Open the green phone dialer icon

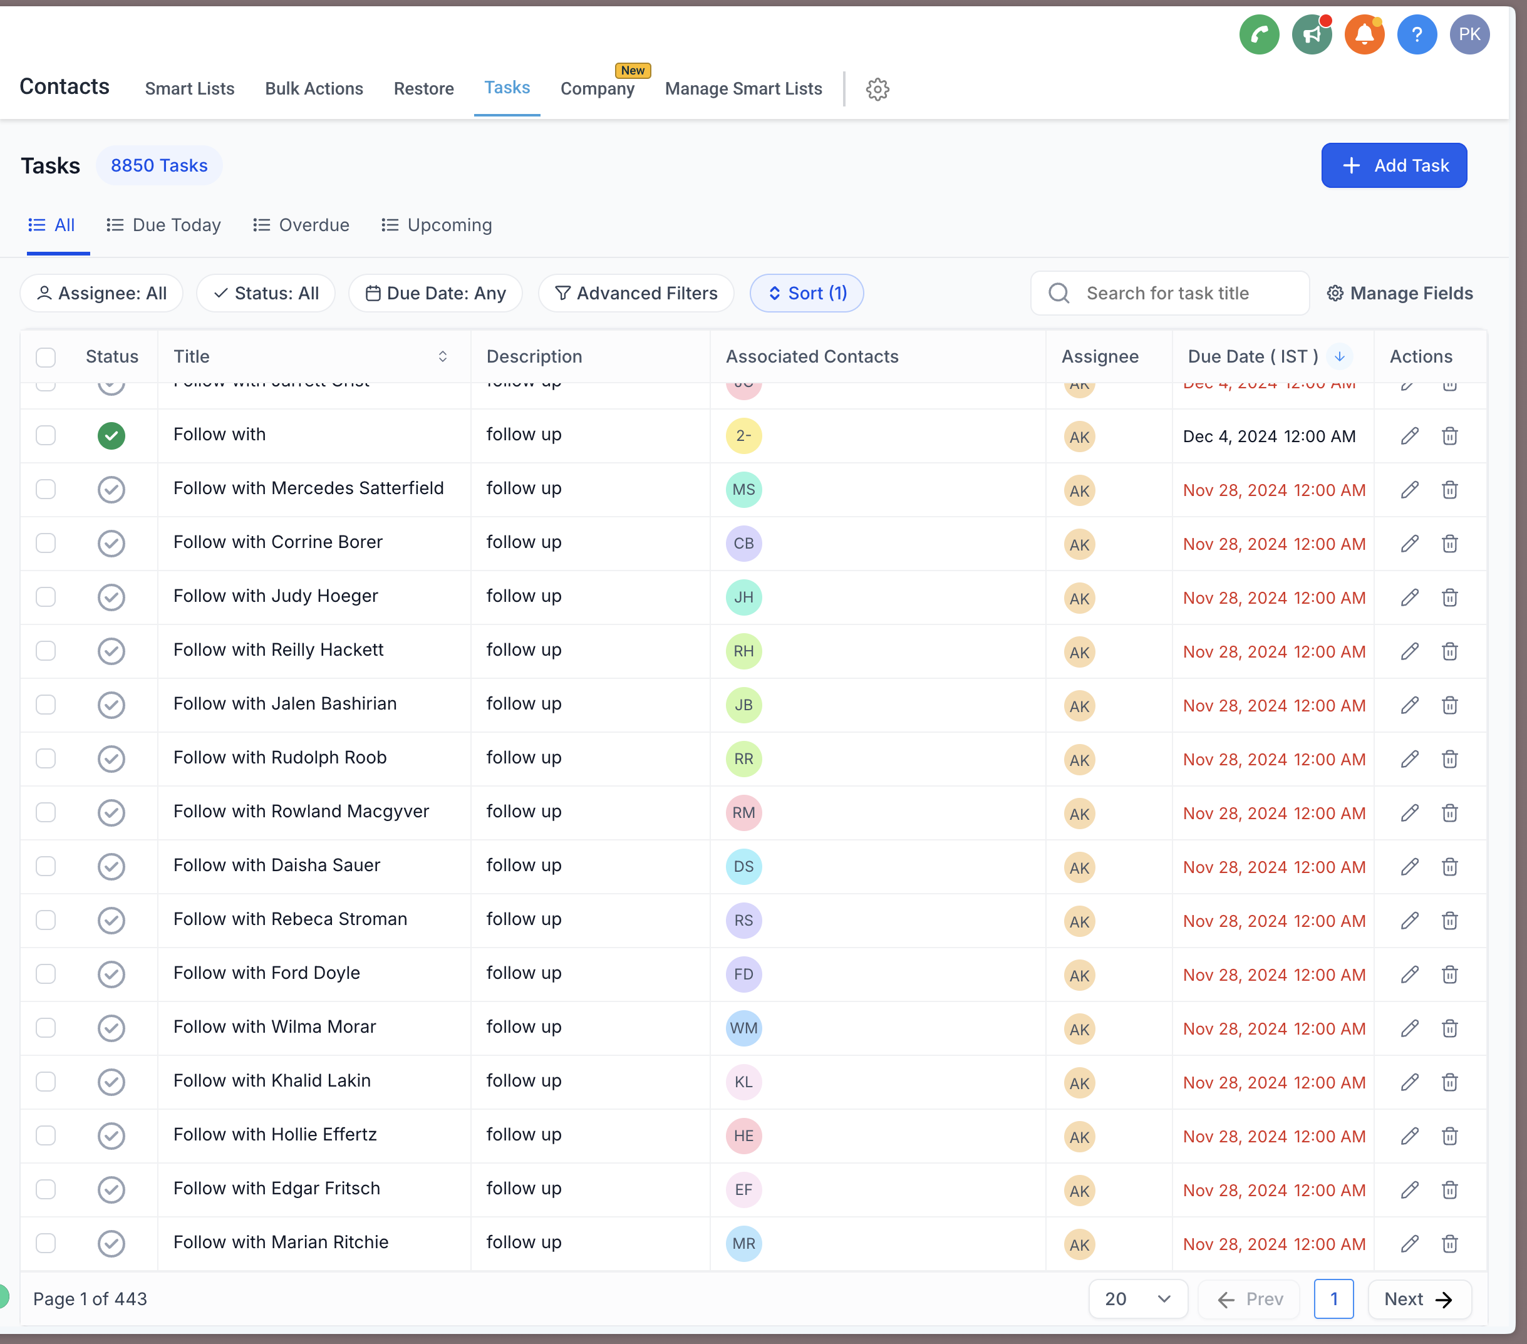(1259, 34)
